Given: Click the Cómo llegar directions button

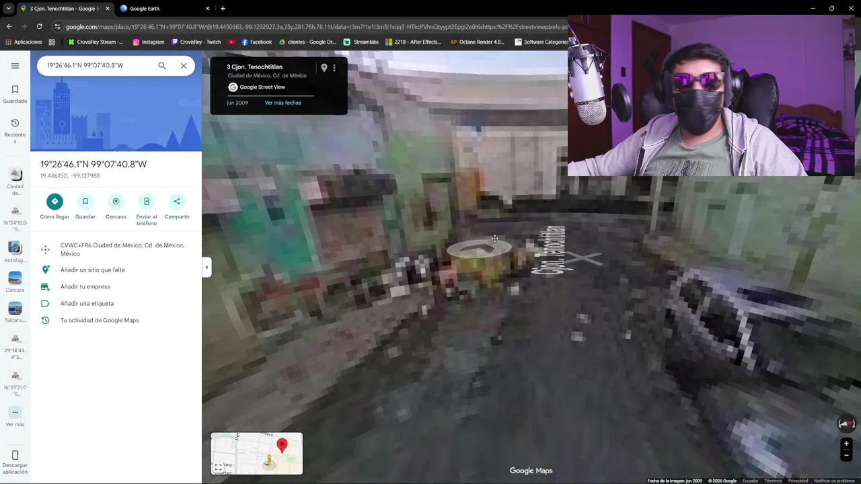Looking at the screenshot, I should 54,206.
